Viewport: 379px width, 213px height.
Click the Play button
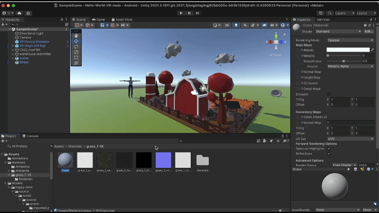[181, 13]
